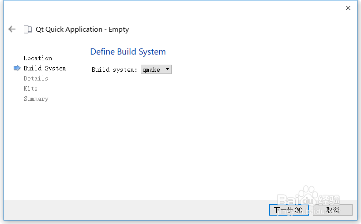
Task: Click the Summary step label
Action: (36, 99)
